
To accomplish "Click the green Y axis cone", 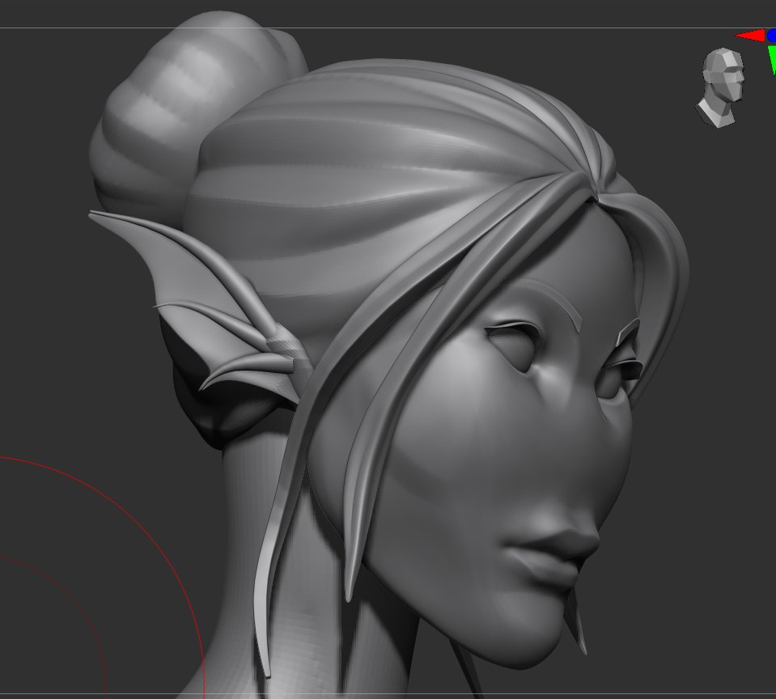I will tap(772, 60).
